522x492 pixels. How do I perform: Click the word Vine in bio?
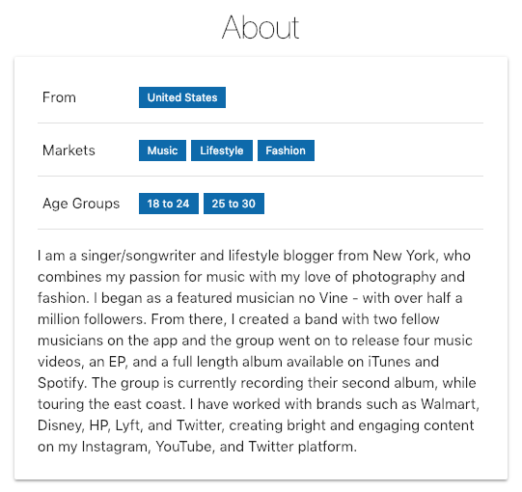tap(333, 298)
